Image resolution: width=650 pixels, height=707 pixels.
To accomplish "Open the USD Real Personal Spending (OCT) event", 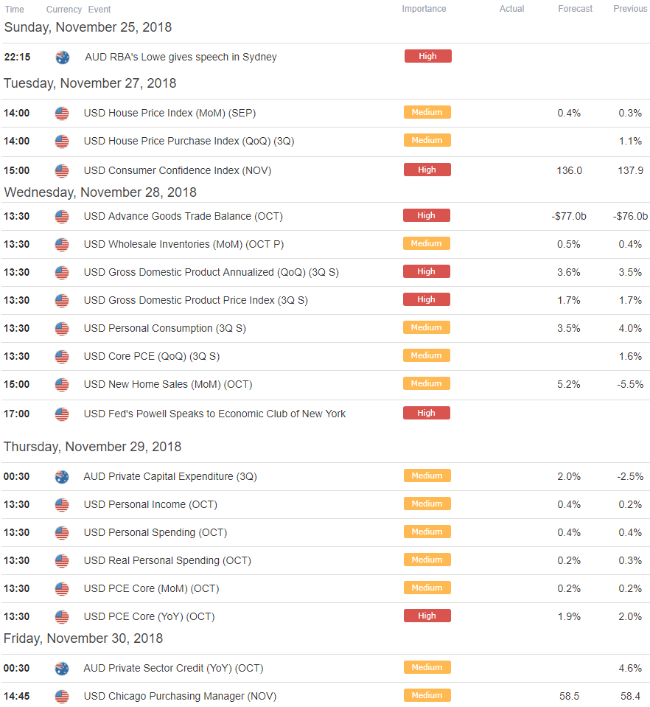I will (168, 560).
